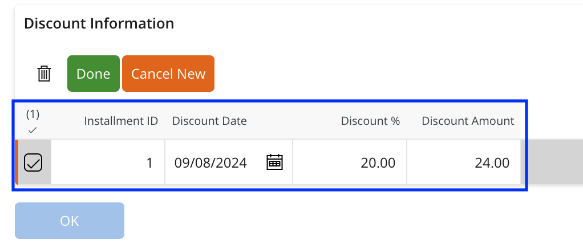Click the orange Cancel New button
The height and width of the screenshot is (252, 583).
click(168, 74)
